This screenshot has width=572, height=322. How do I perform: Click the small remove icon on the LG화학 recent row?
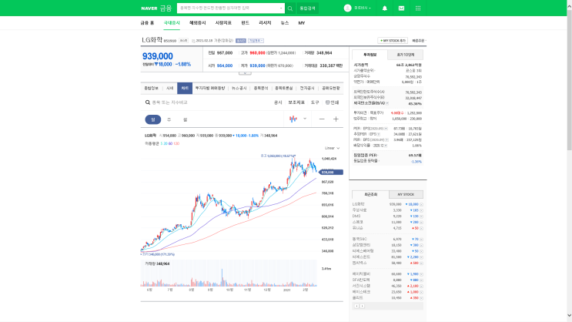click(421, 204)
